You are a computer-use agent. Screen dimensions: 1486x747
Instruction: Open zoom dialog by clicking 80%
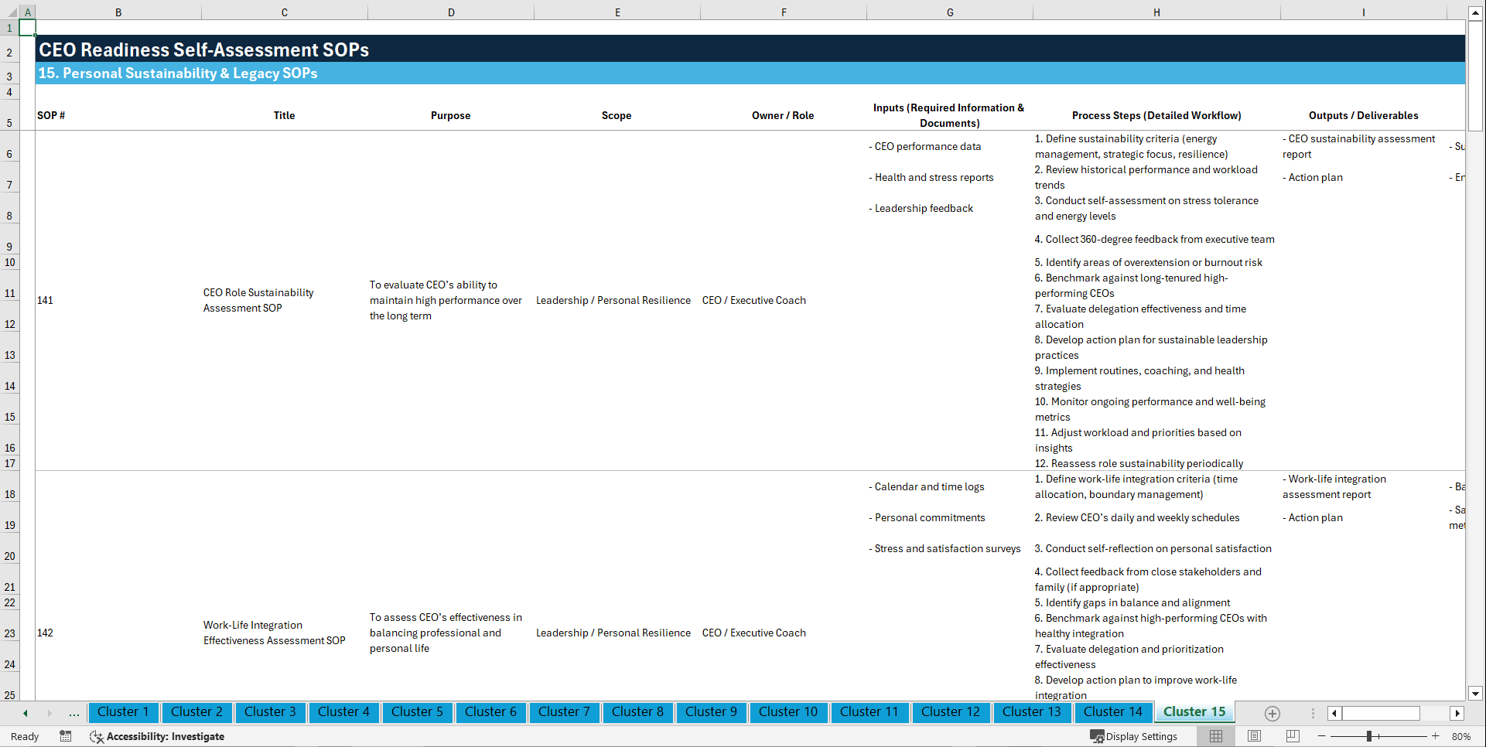[1461, 736]
